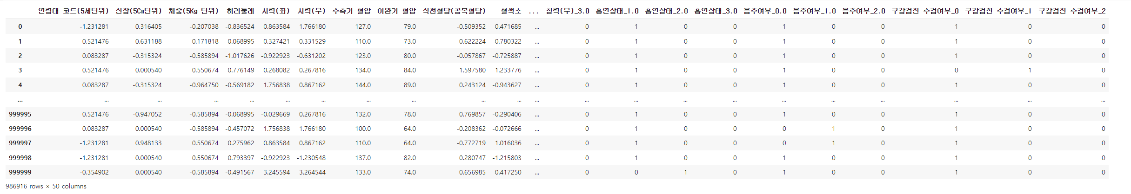Click value 0.471685 in row 0
This screenshot has height=194, width=1131.
click(508, 26)
